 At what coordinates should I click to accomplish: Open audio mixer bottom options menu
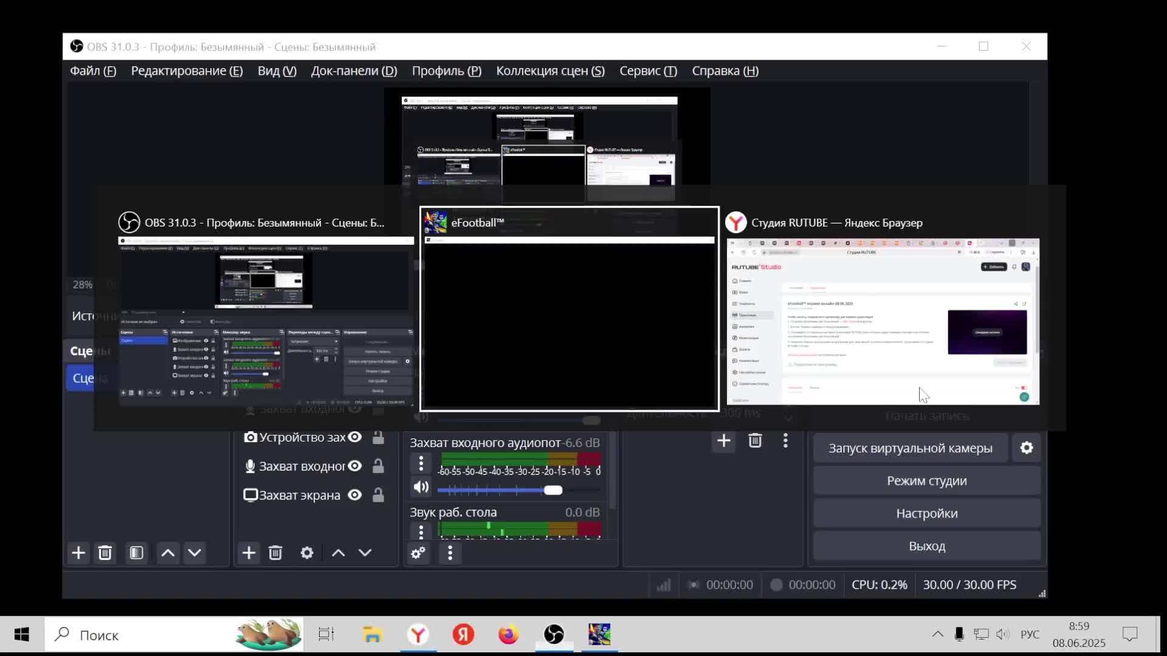click(450, 553)
